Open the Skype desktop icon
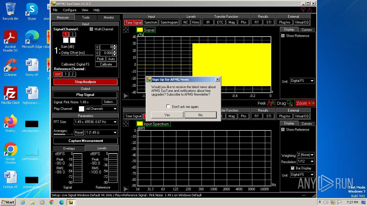The width and height of the screenshot is (367, 206). [32, 11]
